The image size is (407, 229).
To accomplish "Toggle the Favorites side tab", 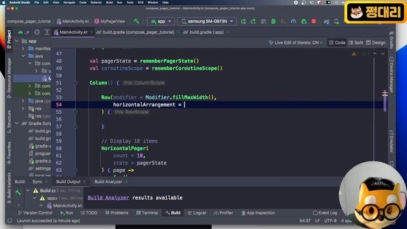I will (x=9, y=153).
